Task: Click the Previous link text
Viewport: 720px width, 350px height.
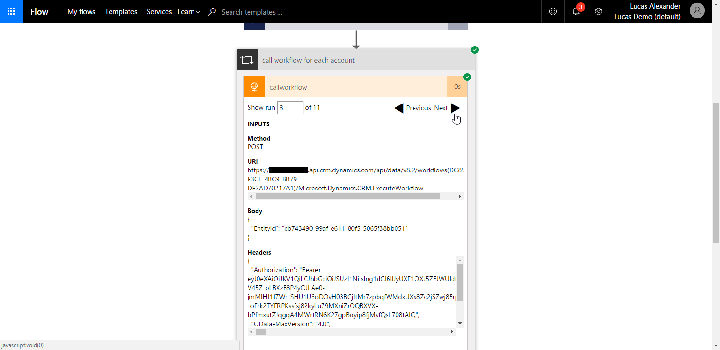Action: (418, 108)
